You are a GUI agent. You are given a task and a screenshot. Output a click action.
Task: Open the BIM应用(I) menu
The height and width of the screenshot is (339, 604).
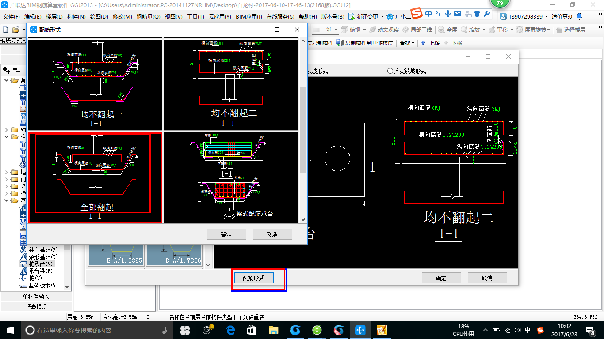point(249,17)
